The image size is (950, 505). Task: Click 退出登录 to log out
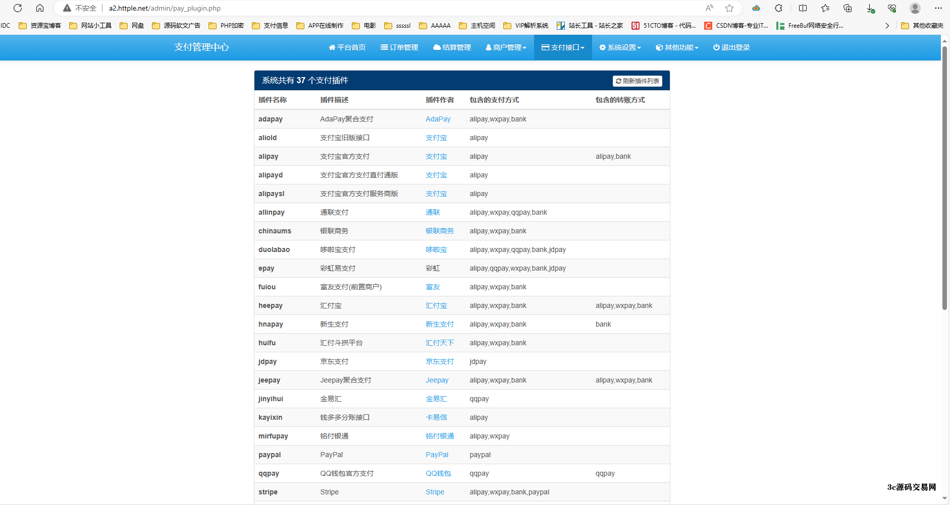coord(731,47)
